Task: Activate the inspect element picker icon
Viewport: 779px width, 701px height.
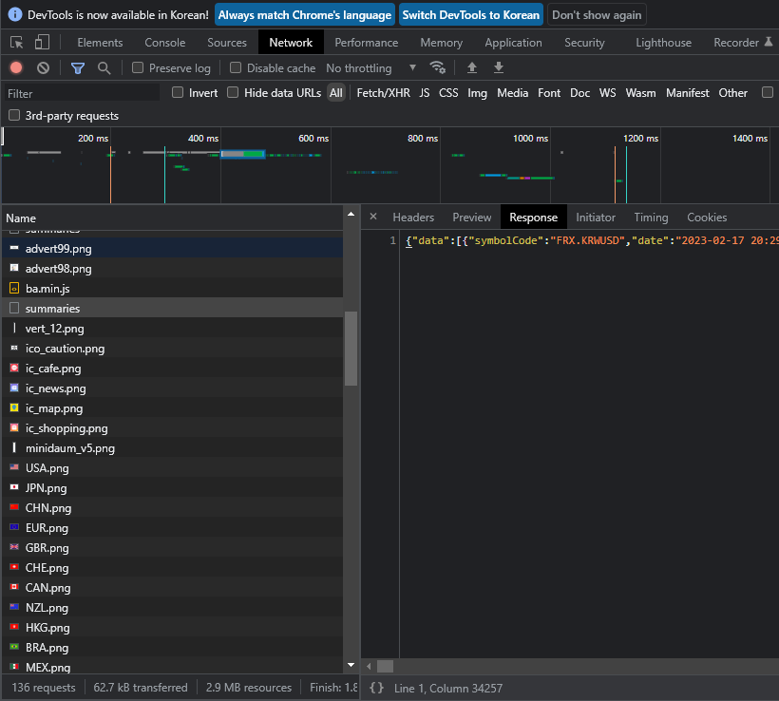Action: (17, 42)
